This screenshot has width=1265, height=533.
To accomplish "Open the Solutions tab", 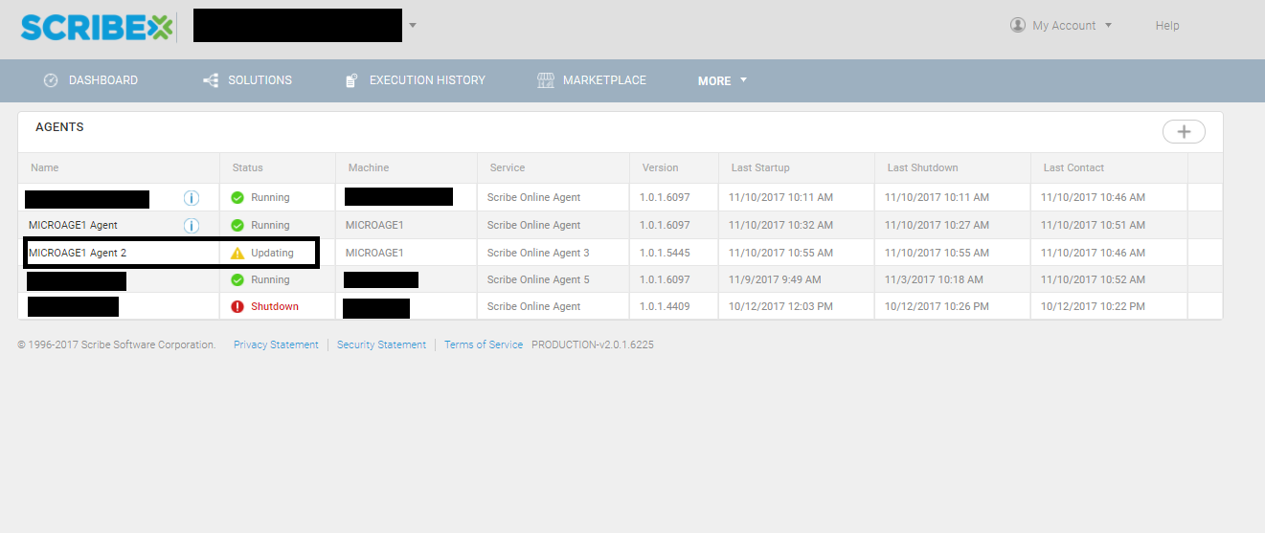I will pos(260,80).
